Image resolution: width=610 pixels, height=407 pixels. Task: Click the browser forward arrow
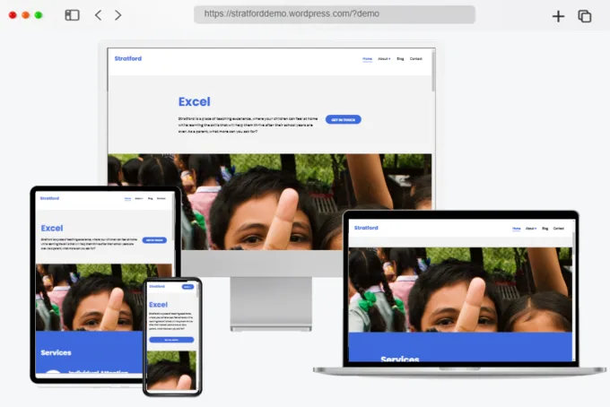[x=118, y=15]
